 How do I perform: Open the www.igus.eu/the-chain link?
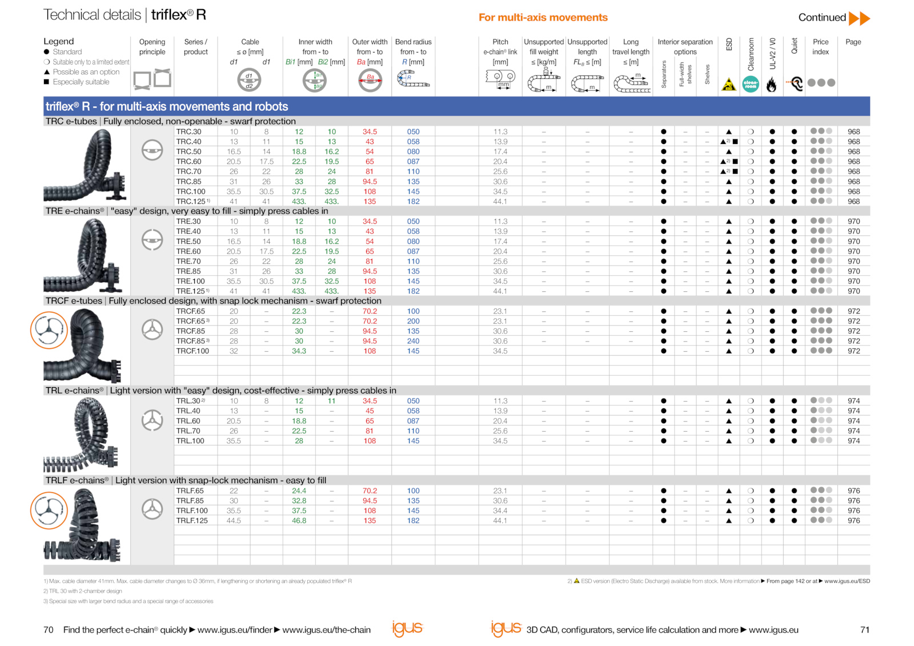(326, 630)
